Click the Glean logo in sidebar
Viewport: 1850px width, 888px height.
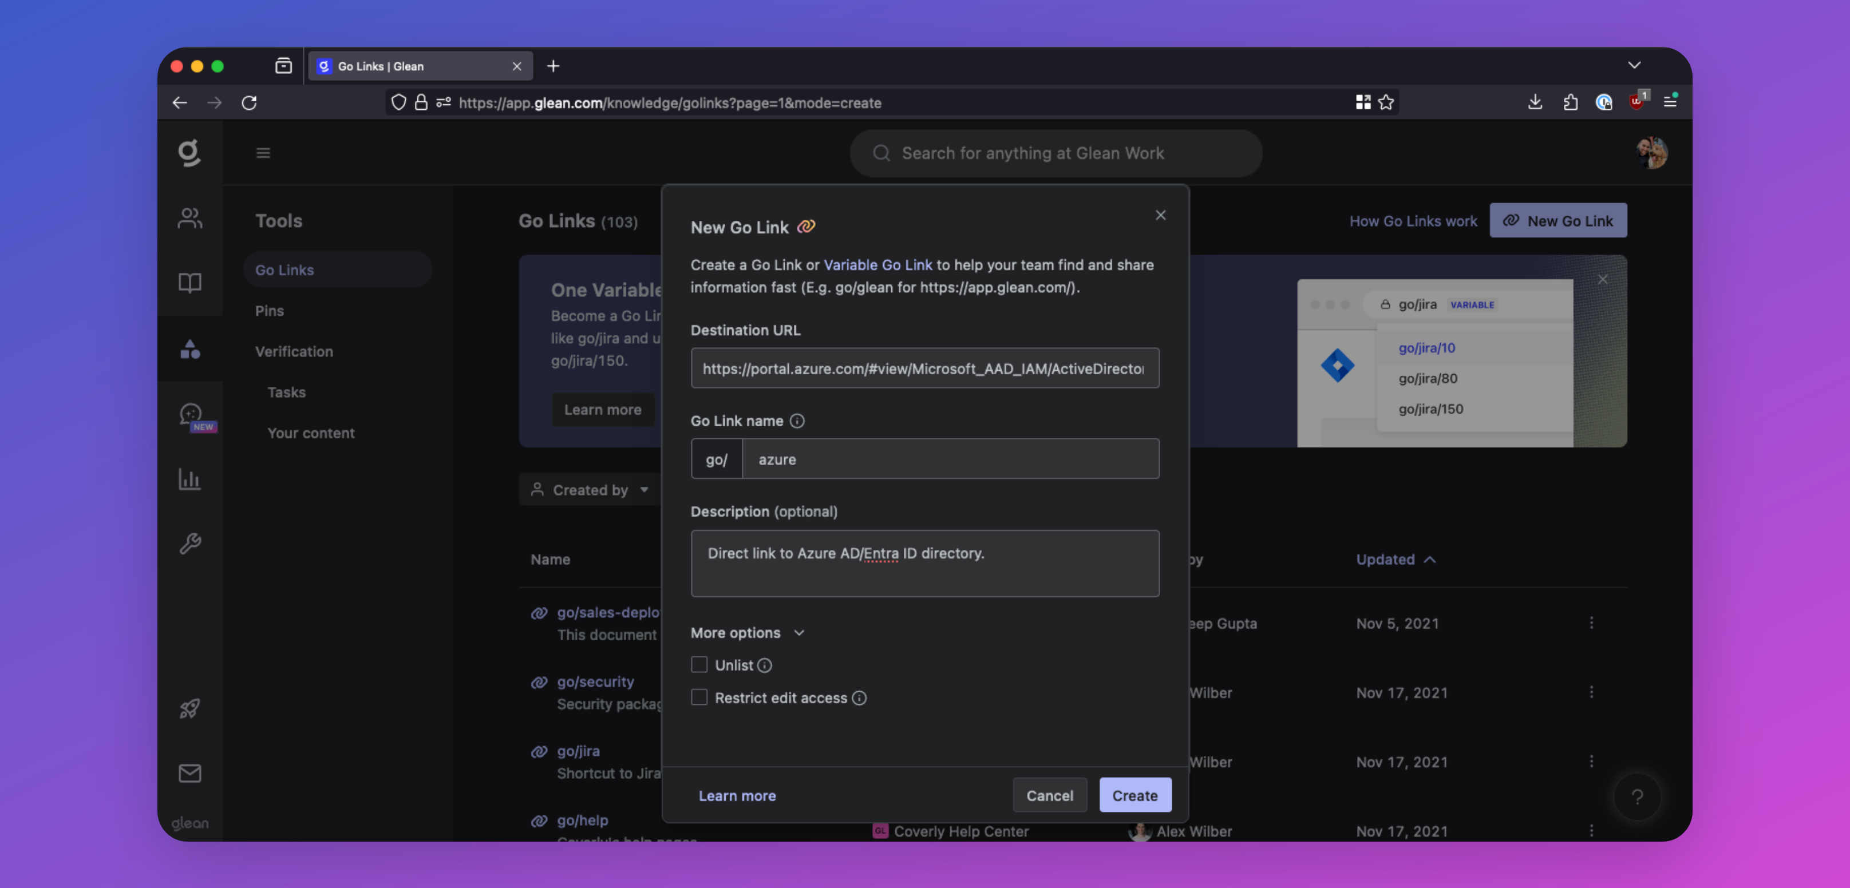click(189, 152)
